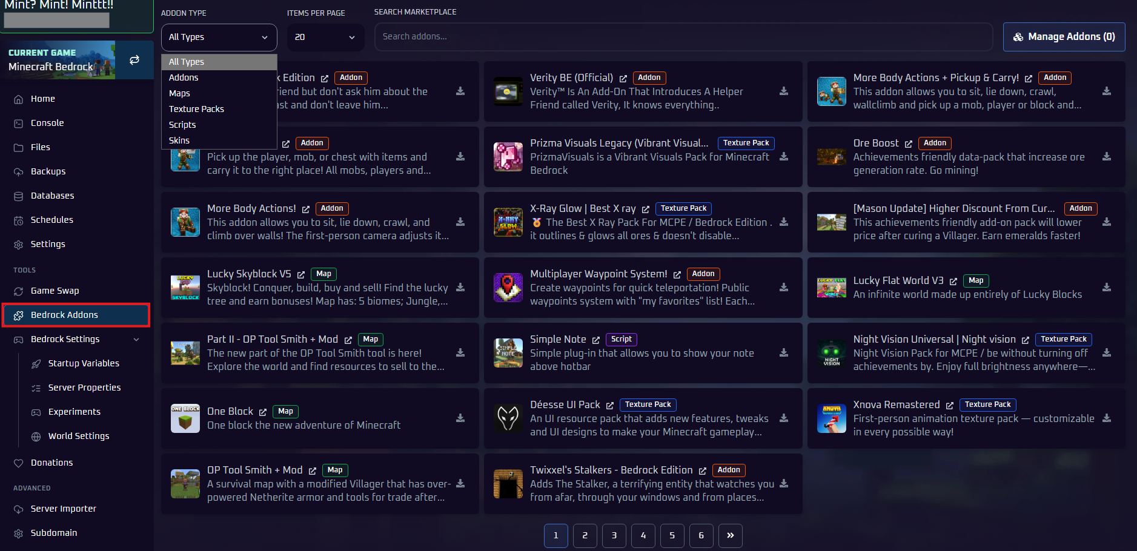Expand the Bedrock Settings chevron
This screenshot has height=551, width=1137.
[136, 340]
